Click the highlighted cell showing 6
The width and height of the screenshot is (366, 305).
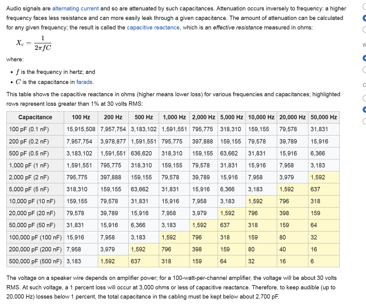coord(323,261)
